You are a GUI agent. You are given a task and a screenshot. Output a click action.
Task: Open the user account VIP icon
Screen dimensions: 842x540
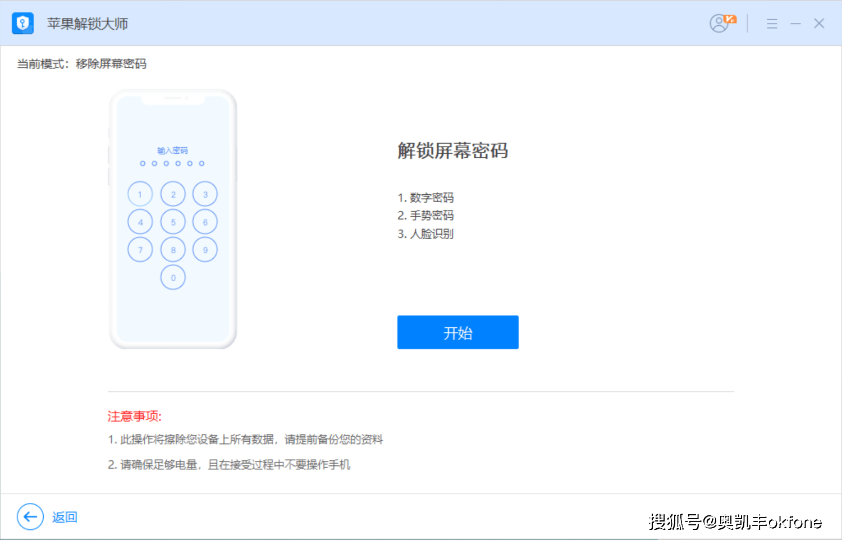click(x=720, y=24)
